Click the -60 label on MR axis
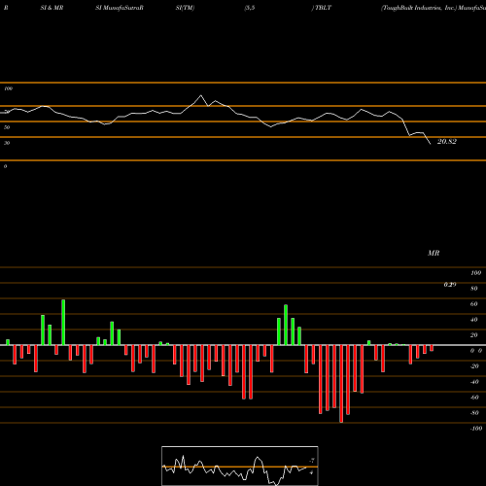The image size is (486, 486). pos(474,398)
